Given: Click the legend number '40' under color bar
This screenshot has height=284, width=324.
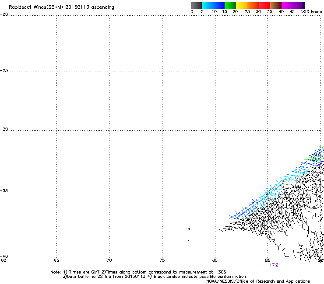Looking at the screenshot, I should pos(281,12).
